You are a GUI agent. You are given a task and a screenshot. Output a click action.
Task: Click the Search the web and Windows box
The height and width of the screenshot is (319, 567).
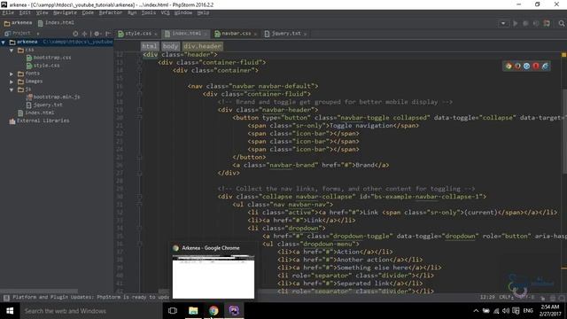(x=90, y=311)
